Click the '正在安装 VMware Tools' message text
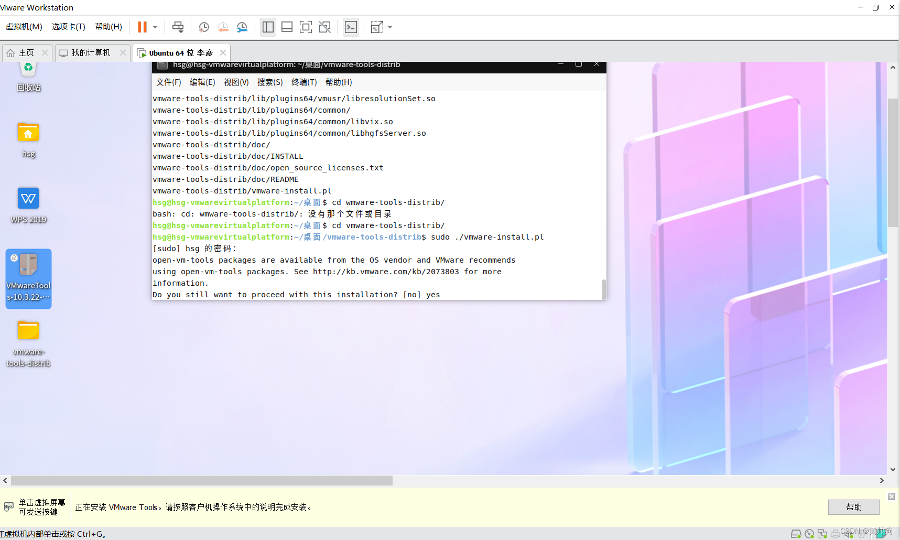Viewport: 900px width, 540px height. 194,507
